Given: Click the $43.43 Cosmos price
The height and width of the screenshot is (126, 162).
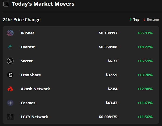Looking at the screenshot, I should [111, 103].
